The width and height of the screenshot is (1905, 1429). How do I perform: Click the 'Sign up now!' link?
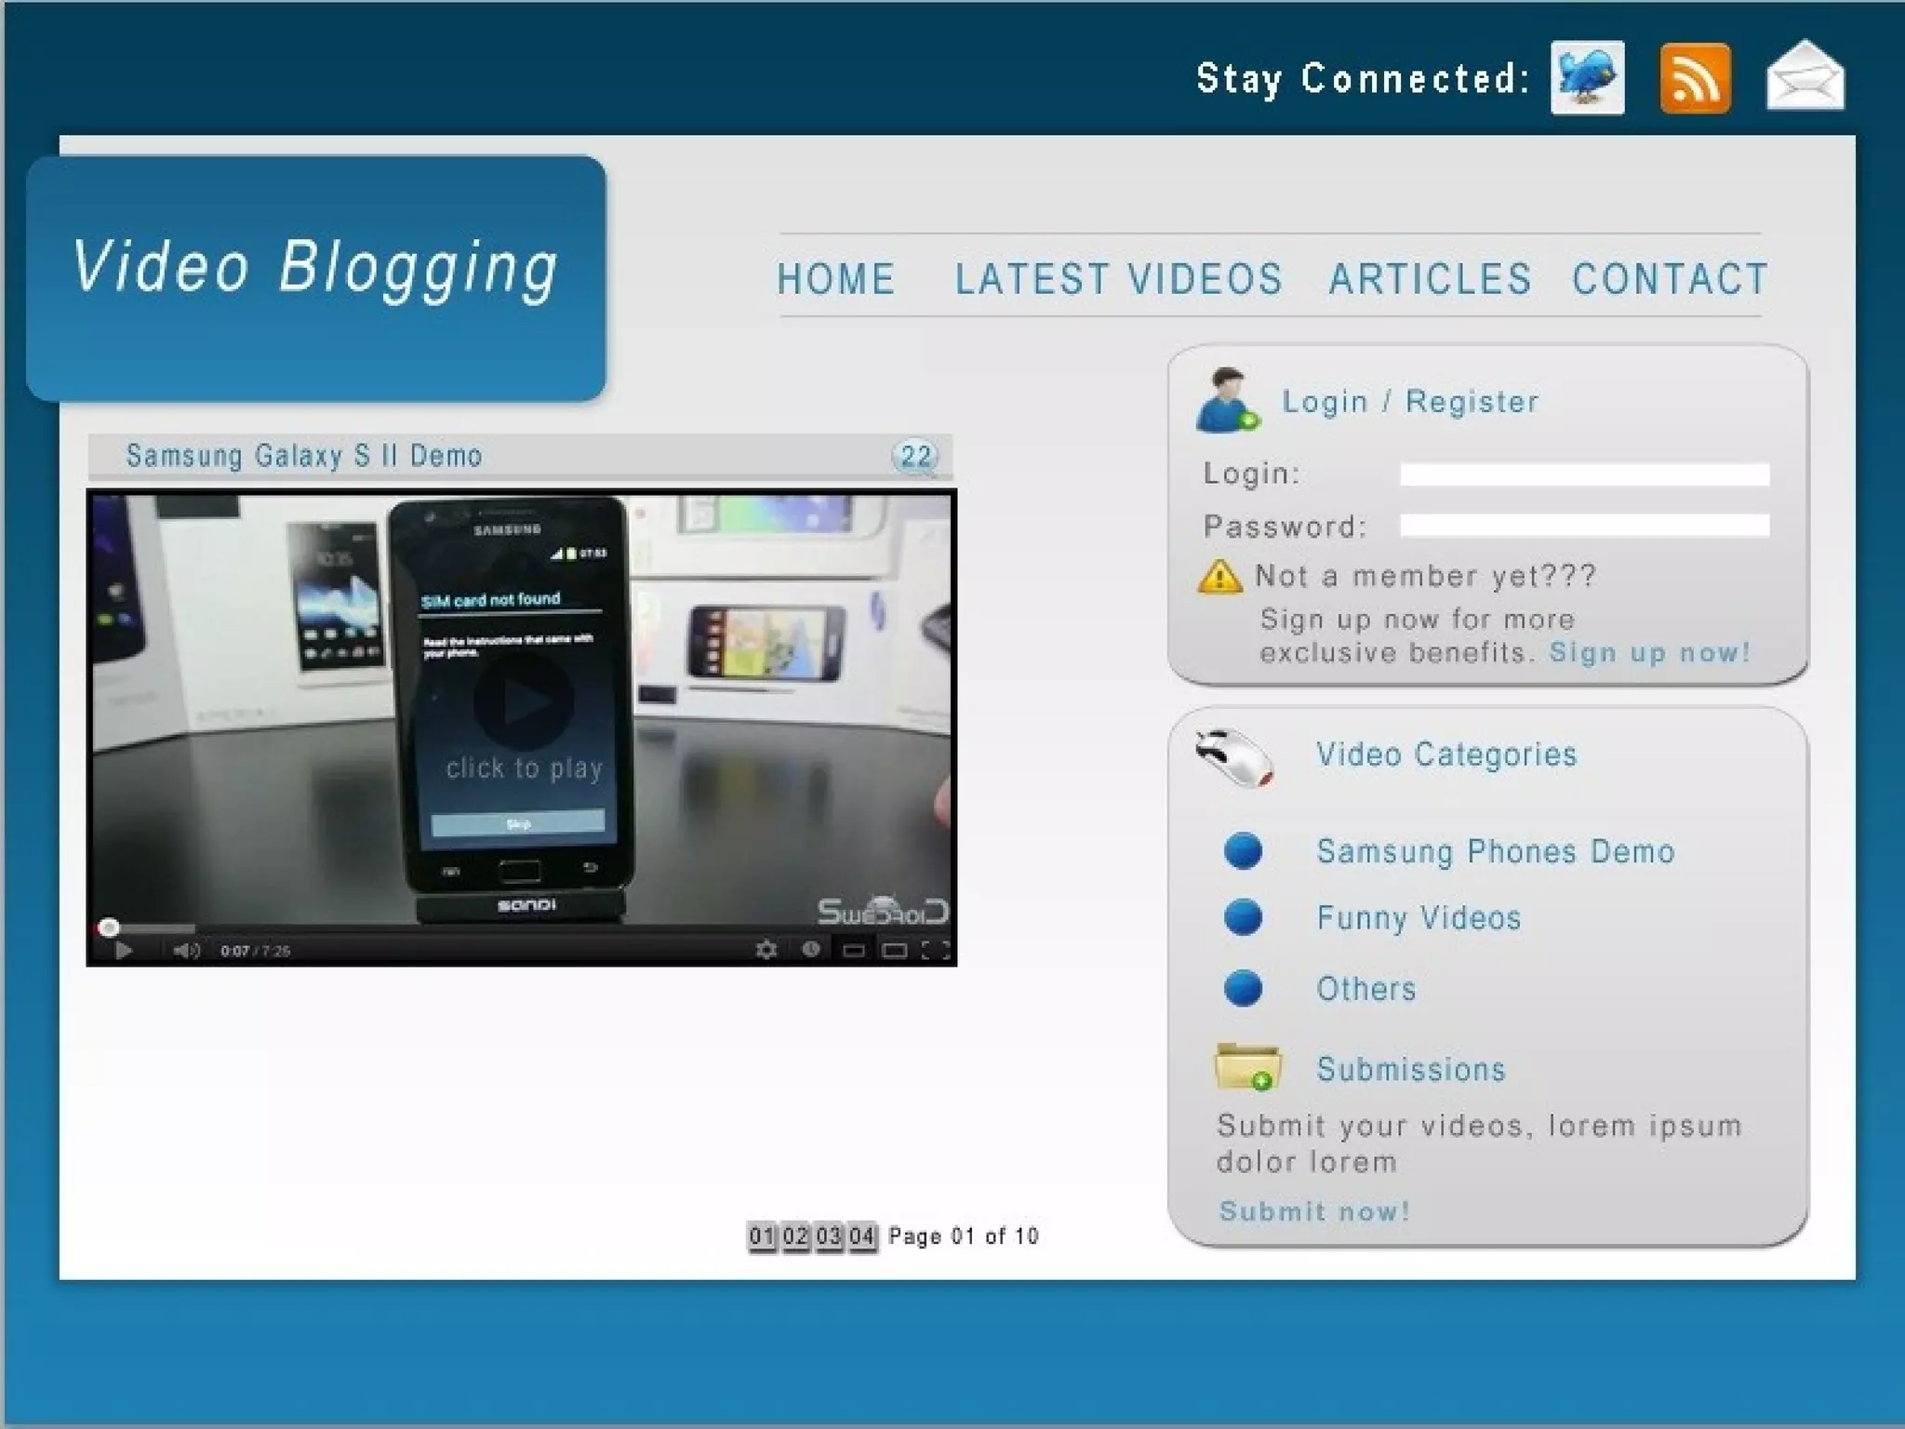point(1649,652)
